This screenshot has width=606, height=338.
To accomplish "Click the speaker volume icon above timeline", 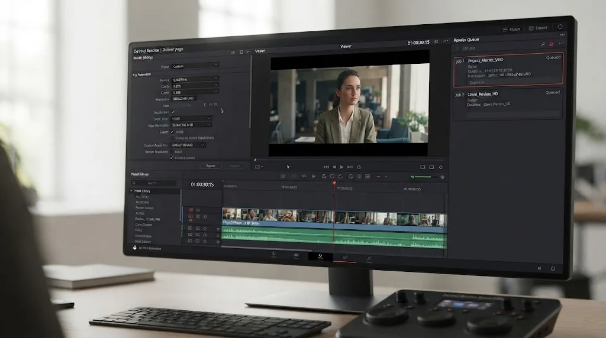I will coord(412,177).
